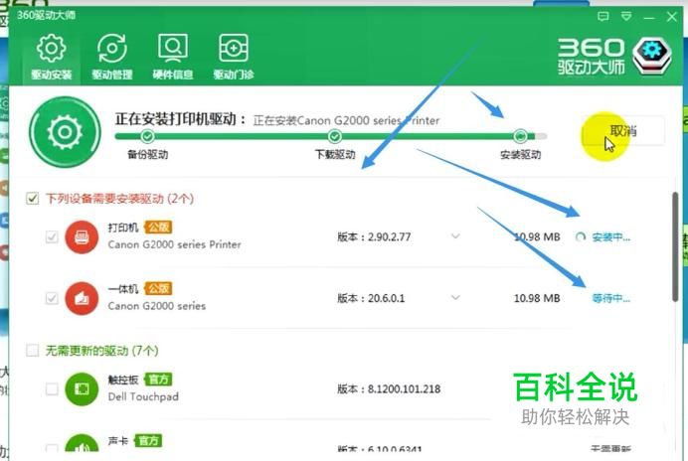Switch to the 驱动管理 tab
The image size is (688, 461).
click(x=112, y=57)
